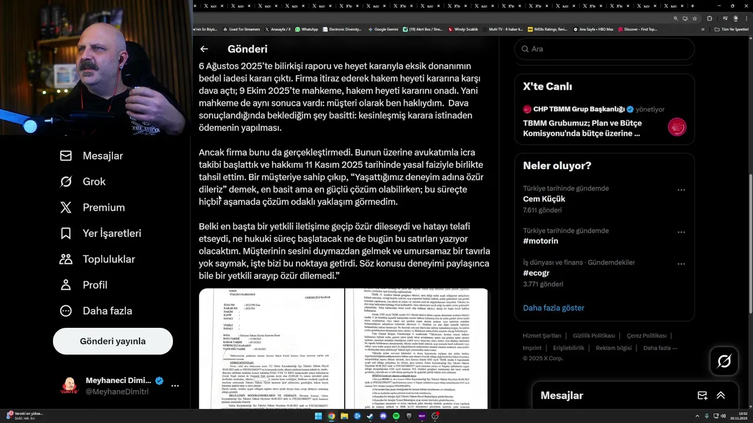
Task: Click Daha fazla göster link
Action: [x=554, y=308]
